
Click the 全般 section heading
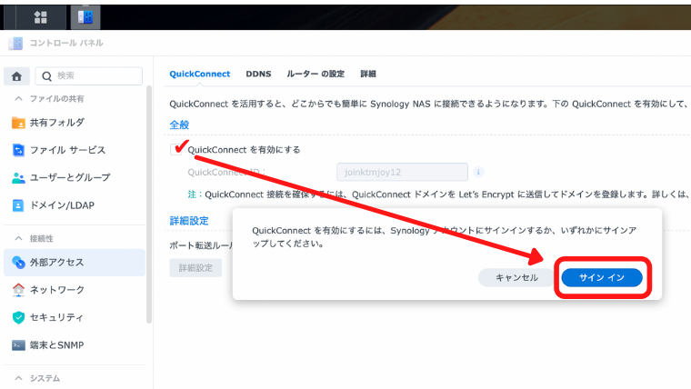click(x=179, y=125)
